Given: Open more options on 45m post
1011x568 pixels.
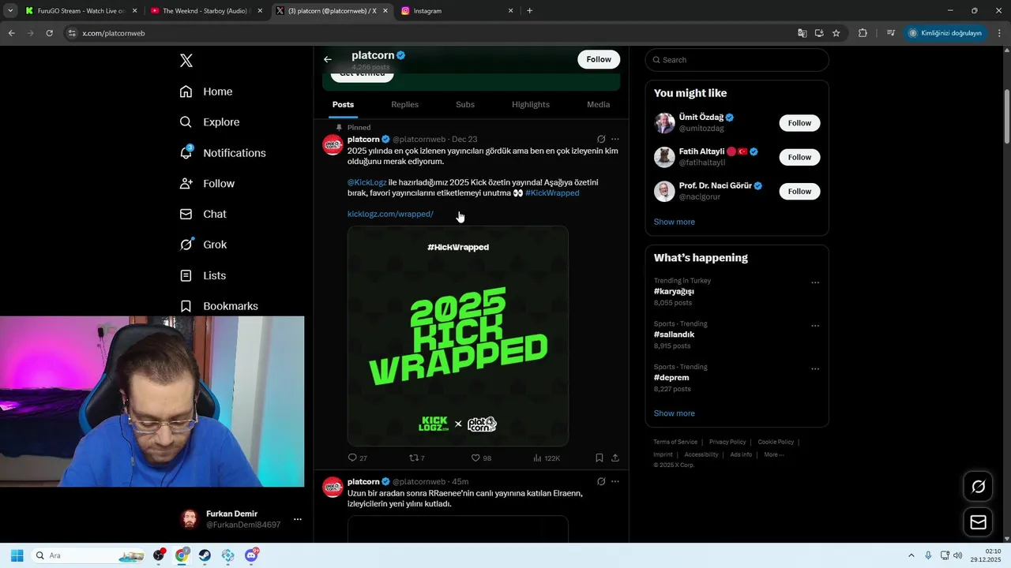Looking at the screenshot, I should pyautogui.click(x=615, y=481).
